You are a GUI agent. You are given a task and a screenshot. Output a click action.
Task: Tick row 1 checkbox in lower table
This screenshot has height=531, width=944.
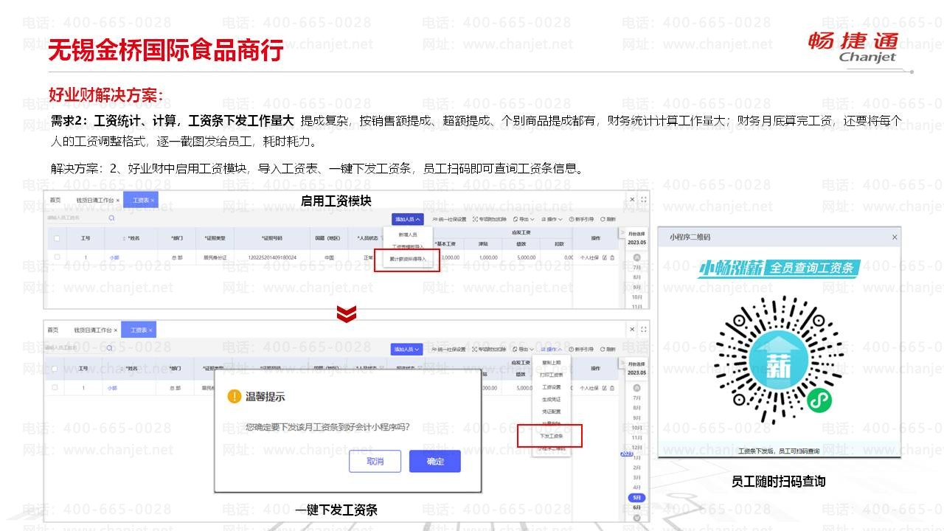55,387
